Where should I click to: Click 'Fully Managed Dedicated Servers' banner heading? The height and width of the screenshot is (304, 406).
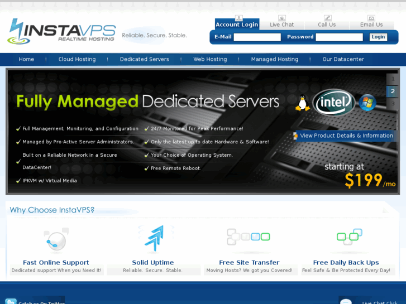(147, 101)
